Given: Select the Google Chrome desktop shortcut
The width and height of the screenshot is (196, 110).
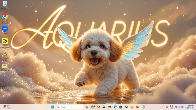Looking at the screenshot, I should coord(5,18).
